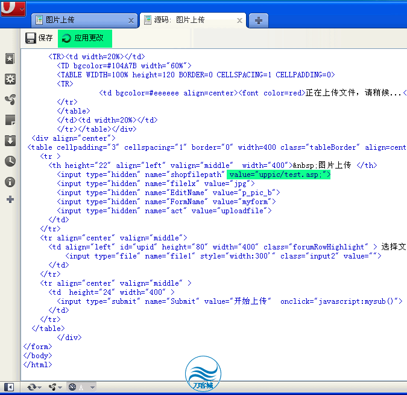
Task: Click the input type="file" name="file1" line
Action: click(x=223, y=256)
